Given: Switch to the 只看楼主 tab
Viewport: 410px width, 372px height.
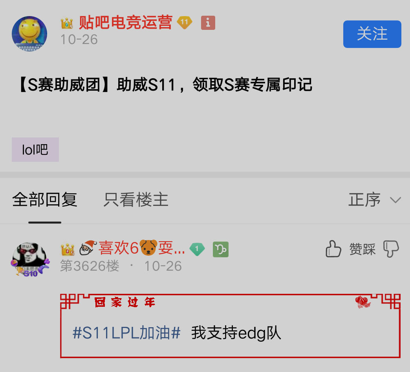Looking at the screenshot, I should point(136,200).
